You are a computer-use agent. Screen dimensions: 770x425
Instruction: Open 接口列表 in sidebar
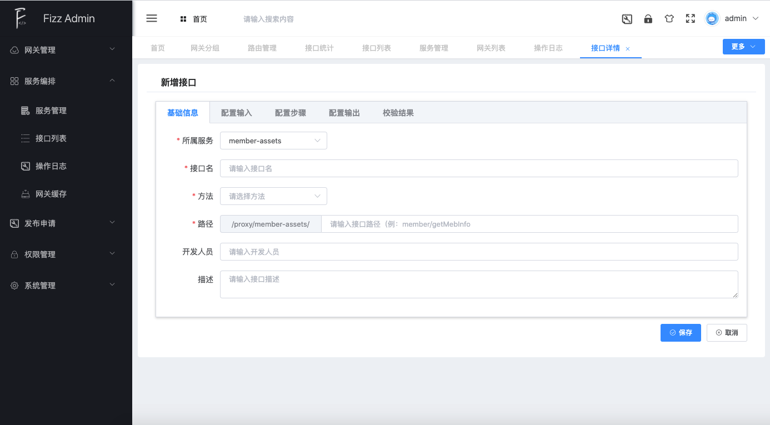coord(51,138)
